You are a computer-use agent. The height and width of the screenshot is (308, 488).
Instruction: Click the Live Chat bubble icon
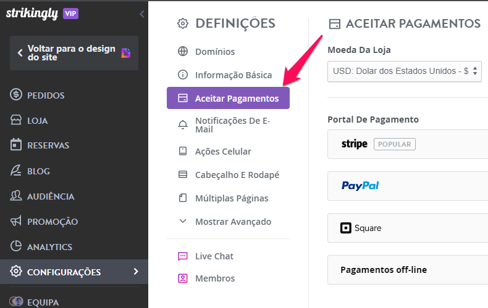coord(183,256)
